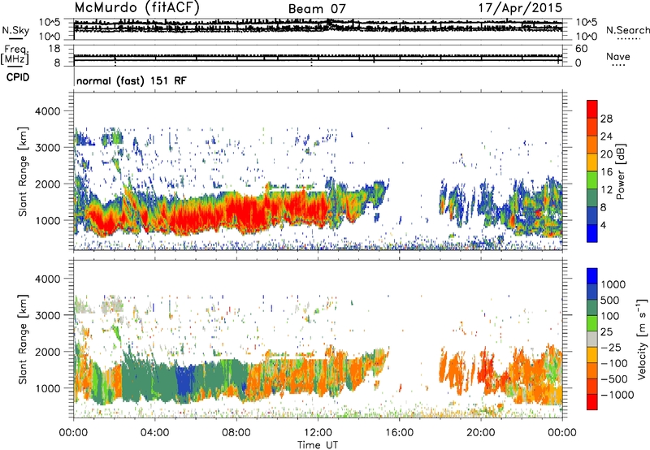
Task: Click the 12:00 time axis tick label
Action: coord(318,433)
